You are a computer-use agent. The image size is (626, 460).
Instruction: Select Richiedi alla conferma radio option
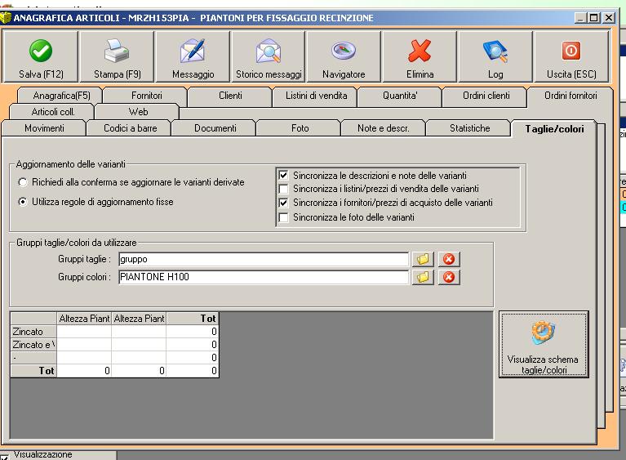coord(23,182)
